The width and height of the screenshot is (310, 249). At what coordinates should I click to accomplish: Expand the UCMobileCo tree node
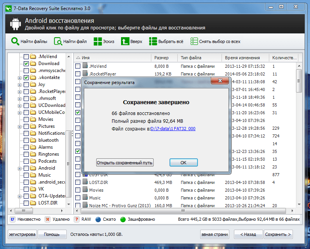[19, 113]
